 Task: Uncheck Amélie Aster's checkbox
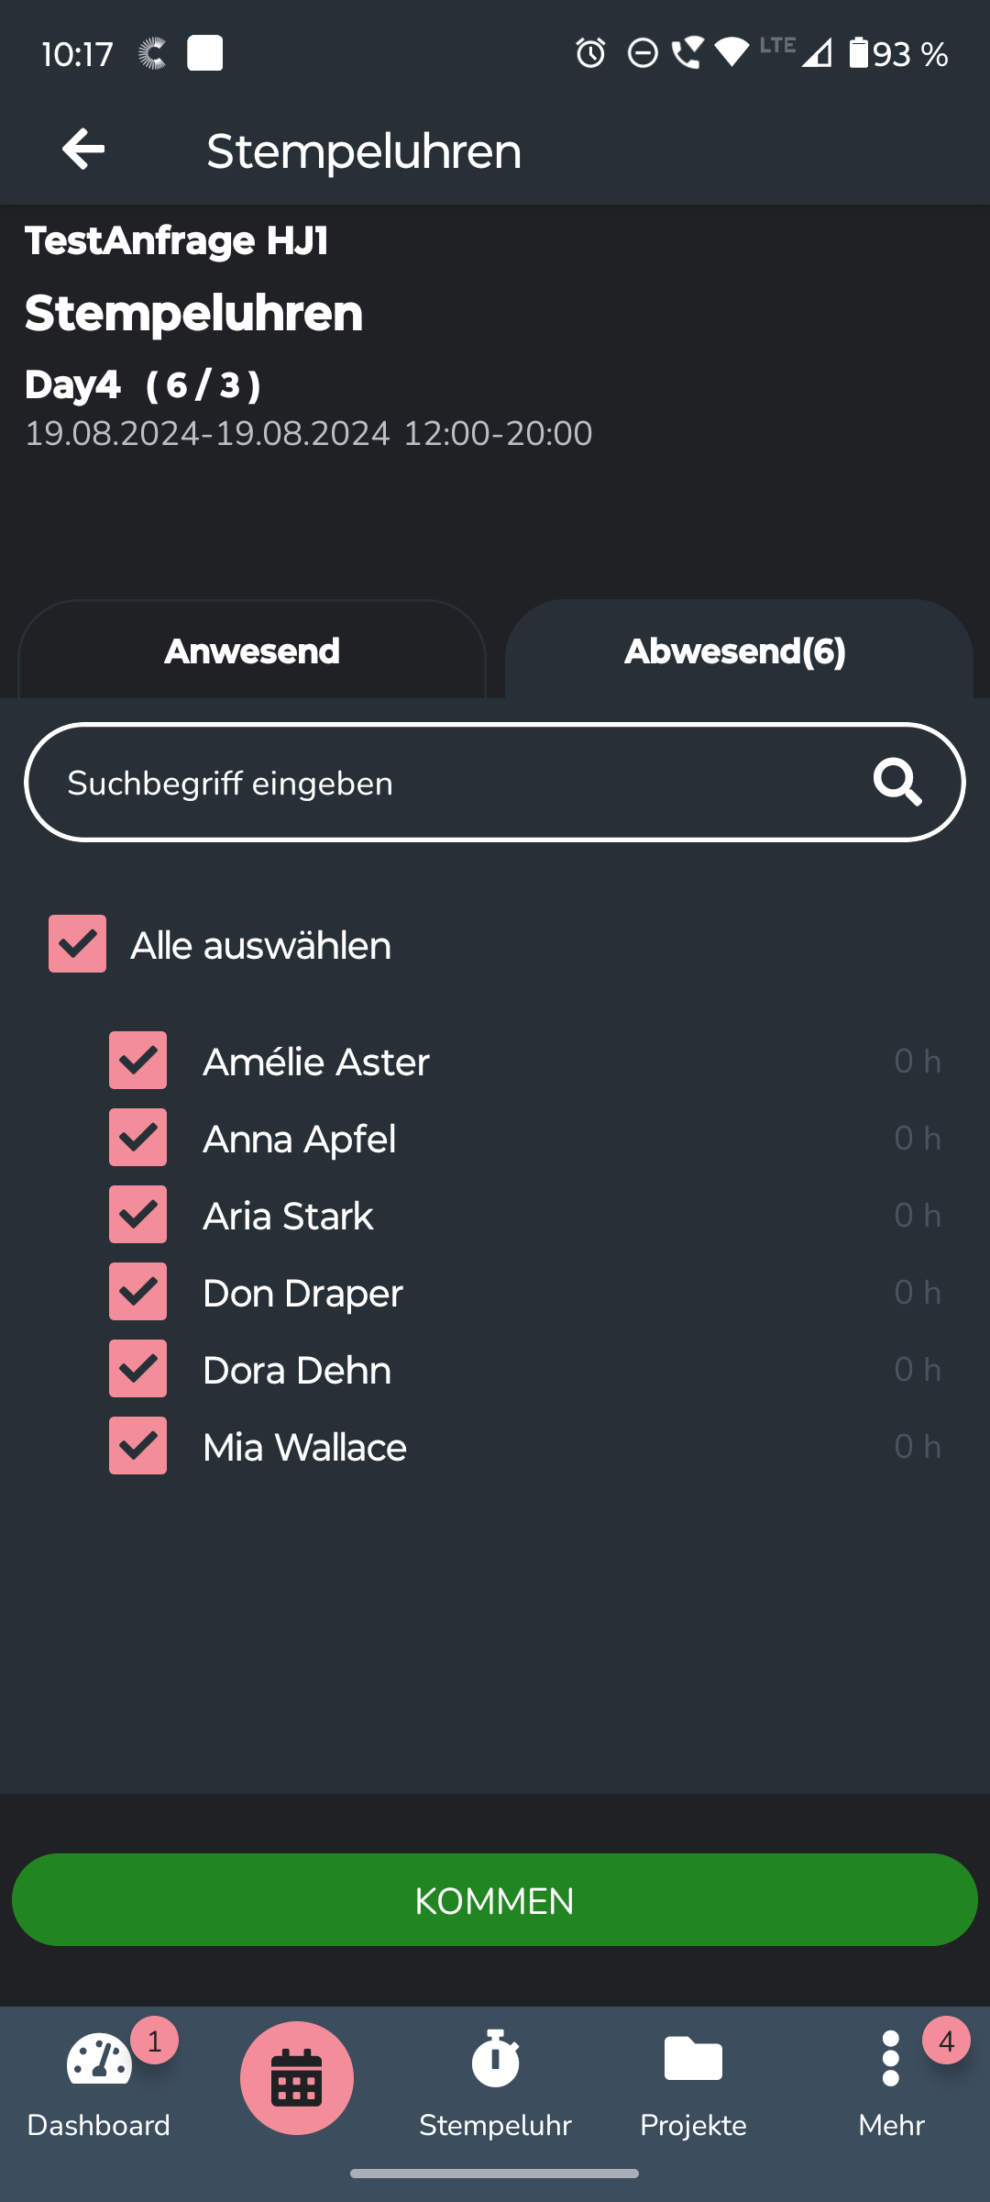tap(138, 1061)
